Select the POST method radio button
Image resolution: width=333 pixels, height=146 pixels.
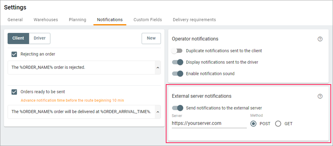[x=253, y=124]
